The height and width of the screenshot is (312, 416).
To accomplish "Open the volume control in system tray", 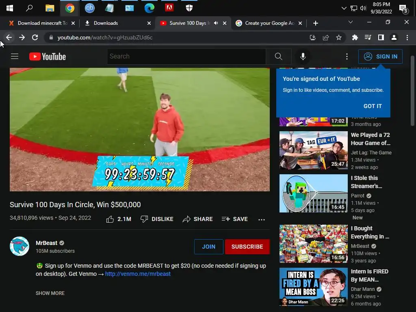I will point(363,8).
